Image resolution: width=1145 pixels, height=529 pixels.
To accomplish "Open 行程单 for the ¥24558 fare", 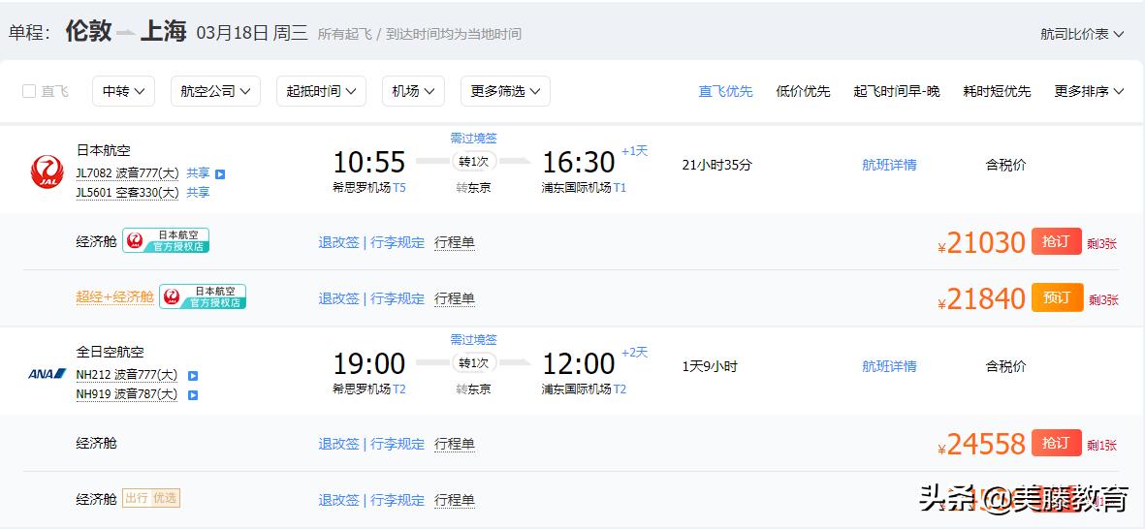I will click(x=454, y=444).
